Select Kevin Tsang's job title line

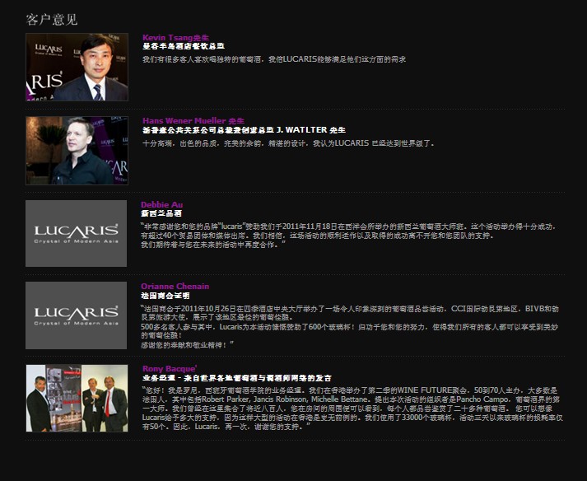click(184, 46)
